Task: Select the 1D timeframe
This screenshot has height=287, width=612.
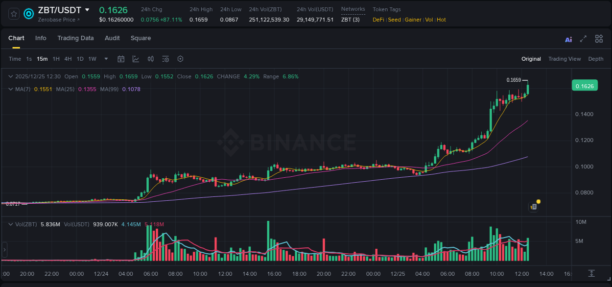Action: click(80, 59)
